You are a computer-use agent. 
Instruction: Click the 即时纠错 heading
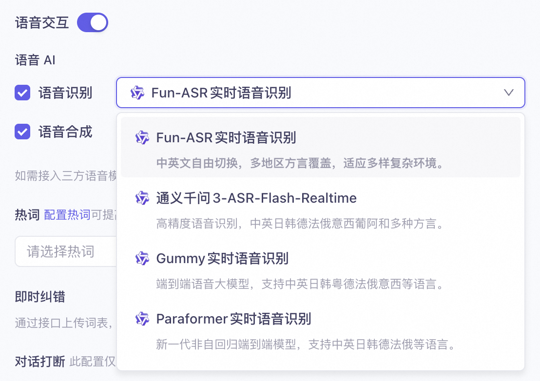[40, 297]
